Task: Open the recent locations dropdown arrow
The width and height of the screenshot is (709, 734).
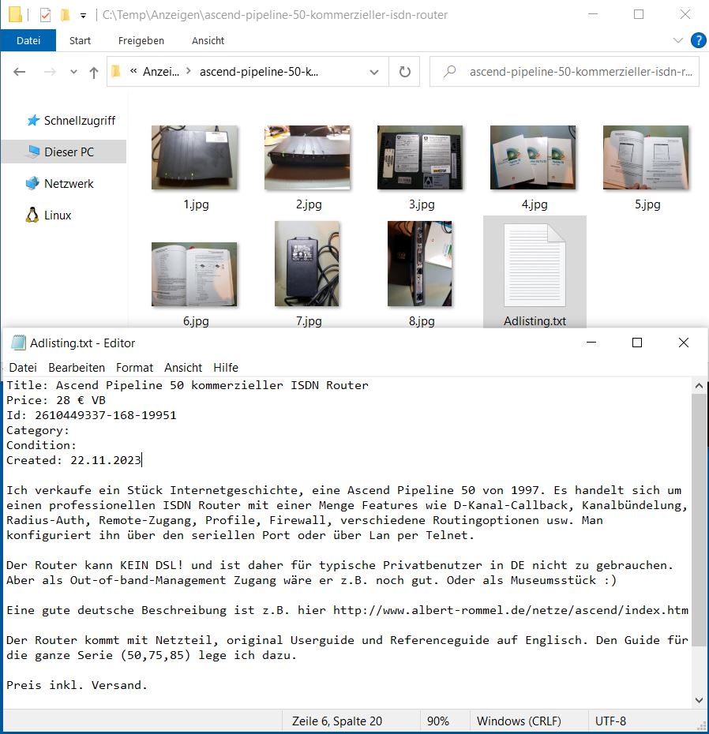Action: (74, 72)
